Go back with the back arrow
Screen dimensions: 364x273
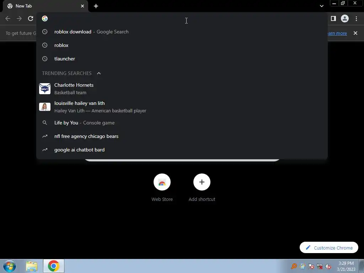point(8,18)
